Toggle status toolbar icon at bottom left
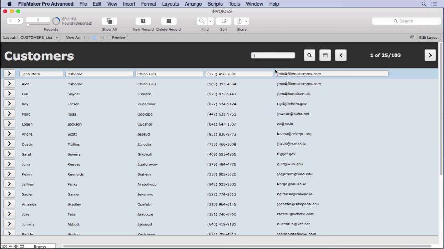This screenshot has height=249, width=444. (x=22, y=246)
